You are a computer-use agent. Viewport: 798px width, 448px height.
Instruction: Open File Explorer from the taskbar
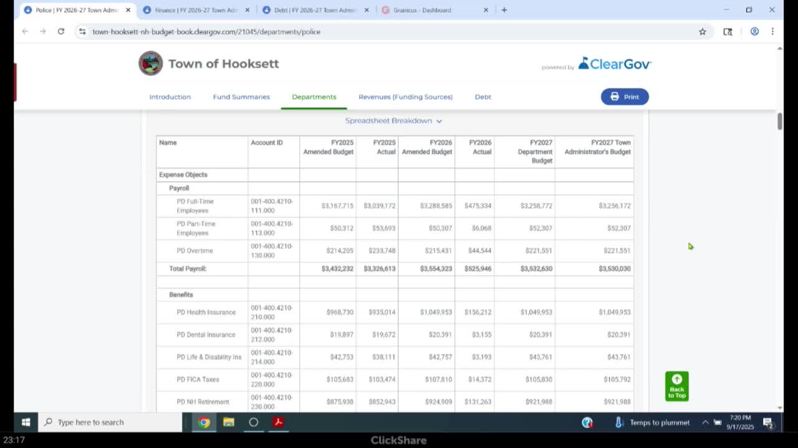click(229, 422)
